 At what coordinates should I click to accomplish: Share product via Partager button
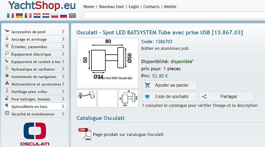[x=227, y=97]
